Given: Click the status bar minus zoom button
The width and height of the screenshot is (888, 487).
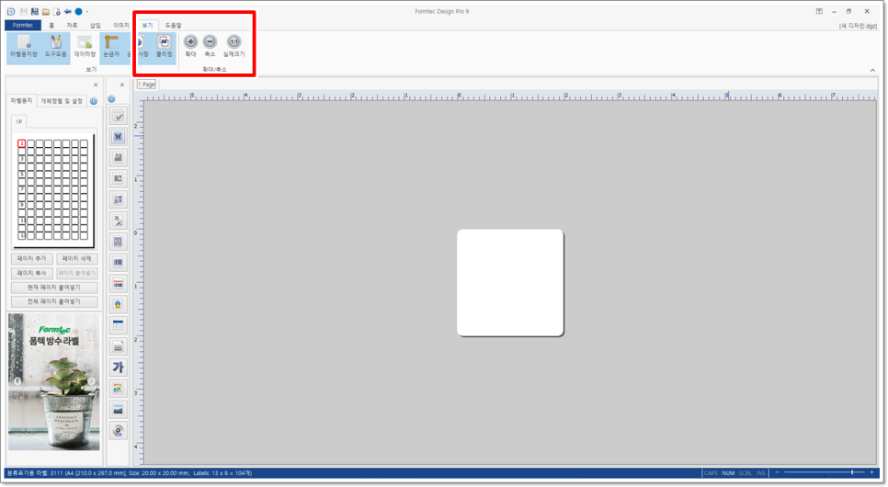Looking at the screenshot, I should pyautogui.click(x=778, y=472).
